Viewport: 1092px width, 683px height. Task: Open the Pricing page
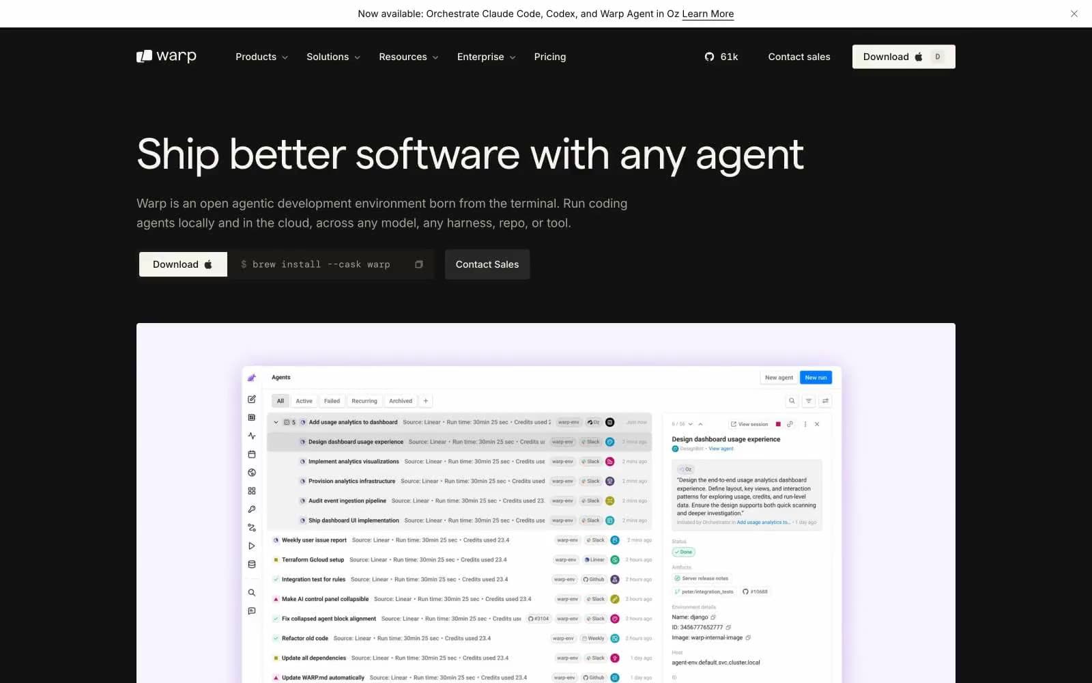tap(550, 57)
